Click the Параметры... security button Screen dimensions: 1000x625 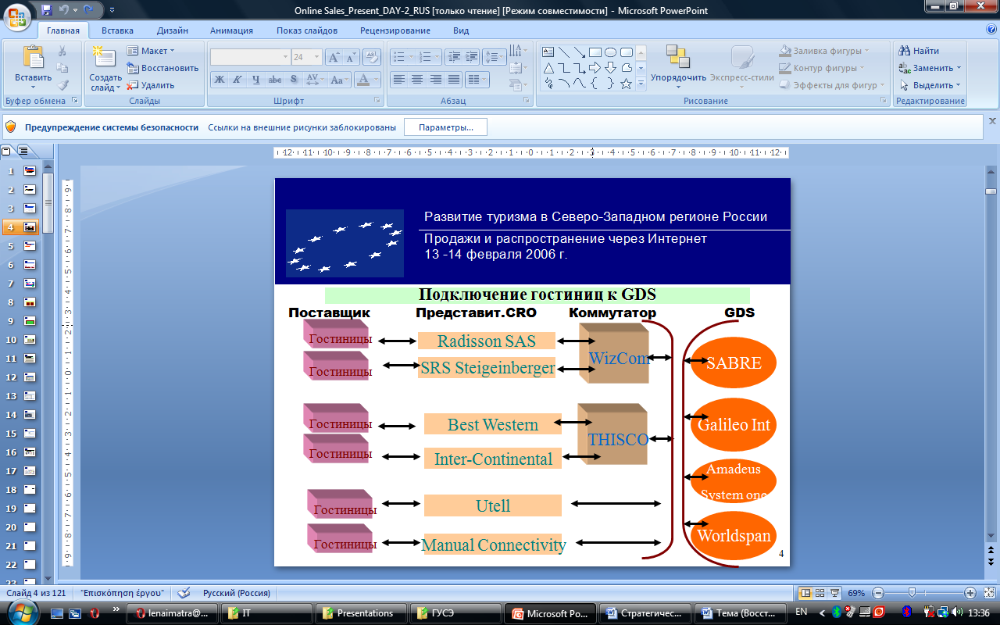point(445,127)
